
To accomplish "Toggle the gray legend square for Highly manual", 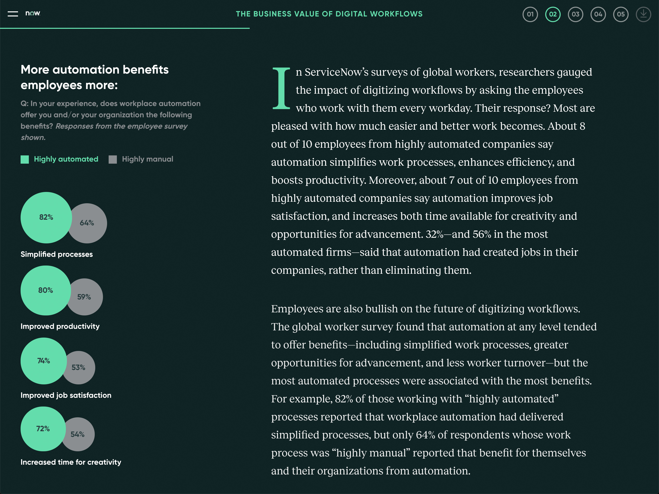I will (x=112, y=159).
